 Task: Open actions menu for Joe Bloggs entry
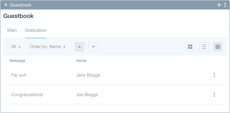214,95
